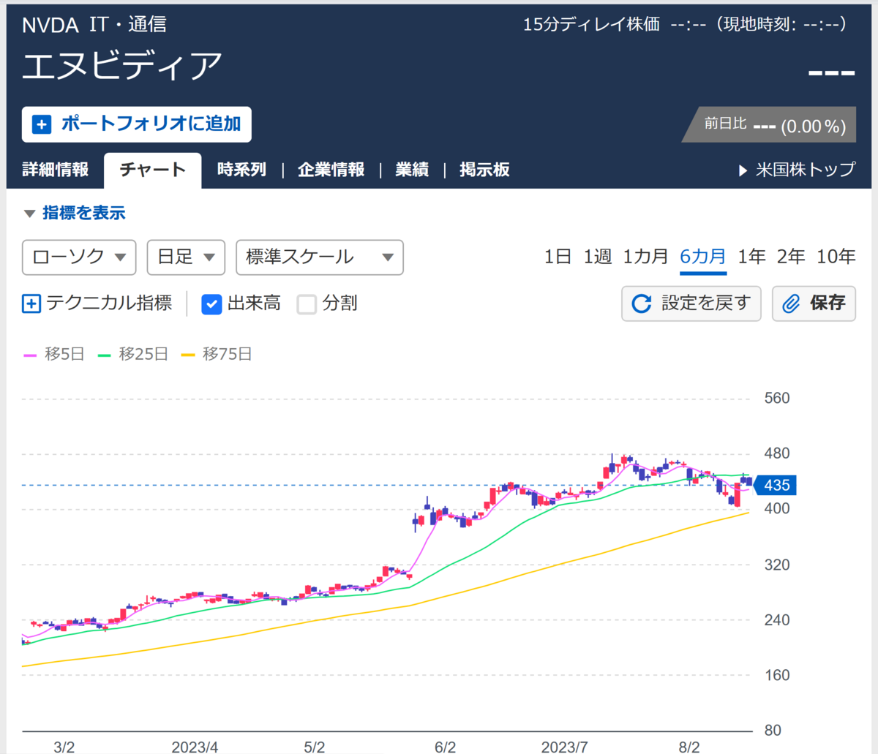Click the plus icon in ポートフォリオに追加

42,124
